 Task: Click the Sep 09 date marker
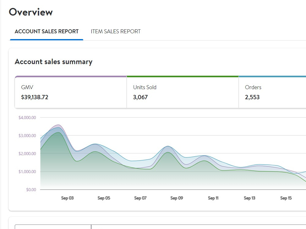(177, 198)
